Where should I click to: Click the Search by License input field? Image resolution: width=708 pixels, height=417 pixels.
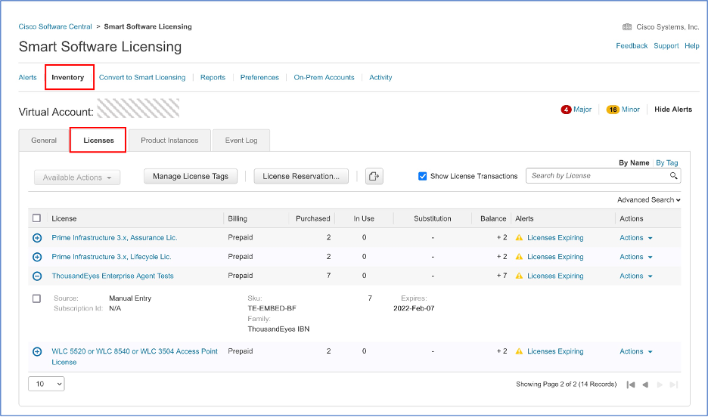pyautogui.click(x=598, y=176)
